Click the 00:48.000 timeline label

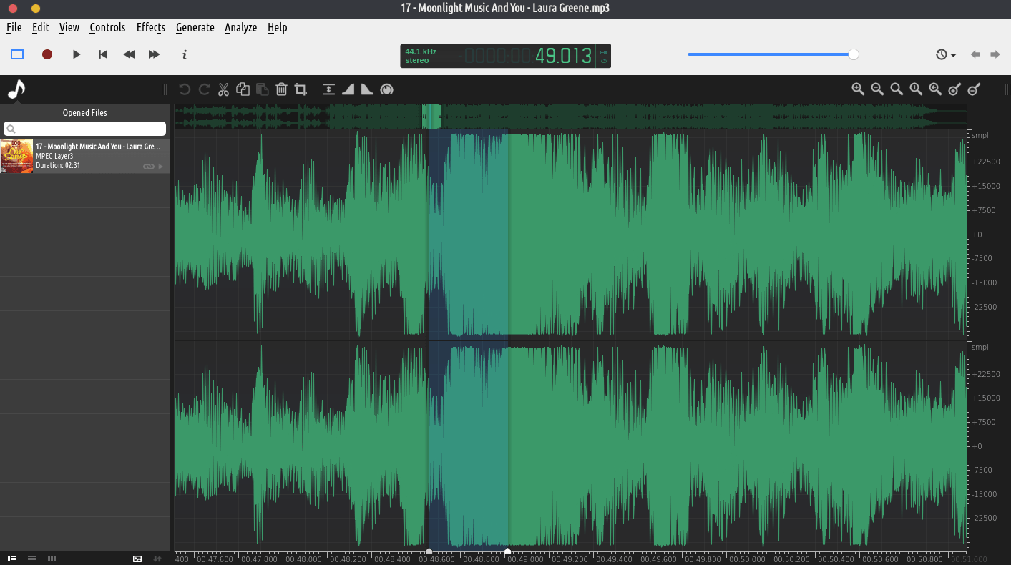tap(303, 559)
